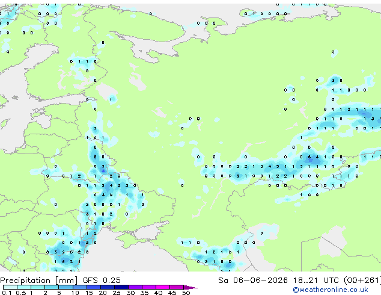This screenshot has height=295, width=381.
Task: Click the legend label '10'
Action: coord(75,293)
